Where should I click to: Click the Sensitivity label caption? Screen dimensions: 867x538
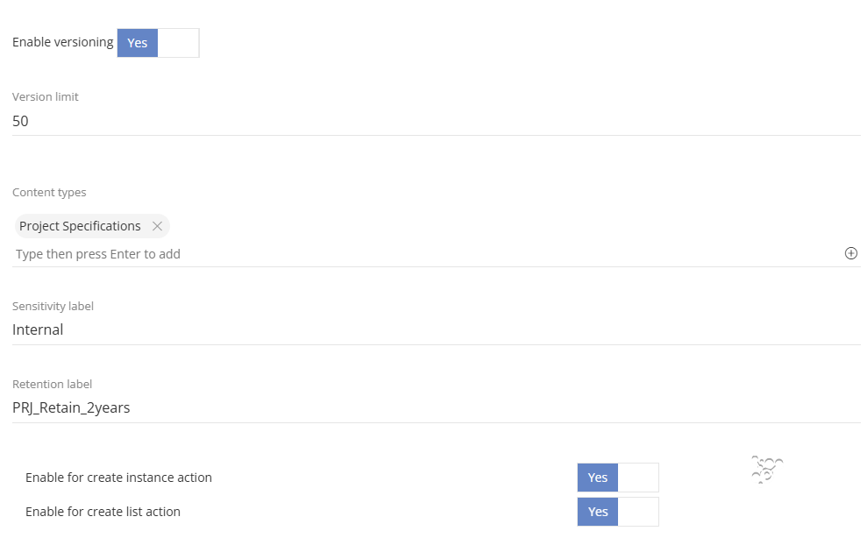pos(53,307)
